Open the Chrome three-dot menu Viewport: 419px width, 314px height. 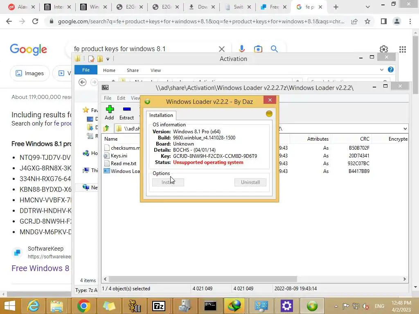click(x=410, y=21)
